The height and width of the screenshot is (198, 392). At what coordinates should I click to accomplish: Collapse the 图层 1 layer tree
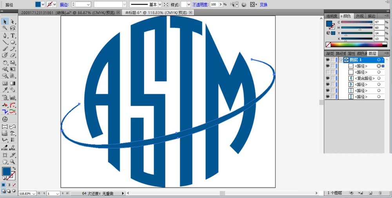pos(341,60)
